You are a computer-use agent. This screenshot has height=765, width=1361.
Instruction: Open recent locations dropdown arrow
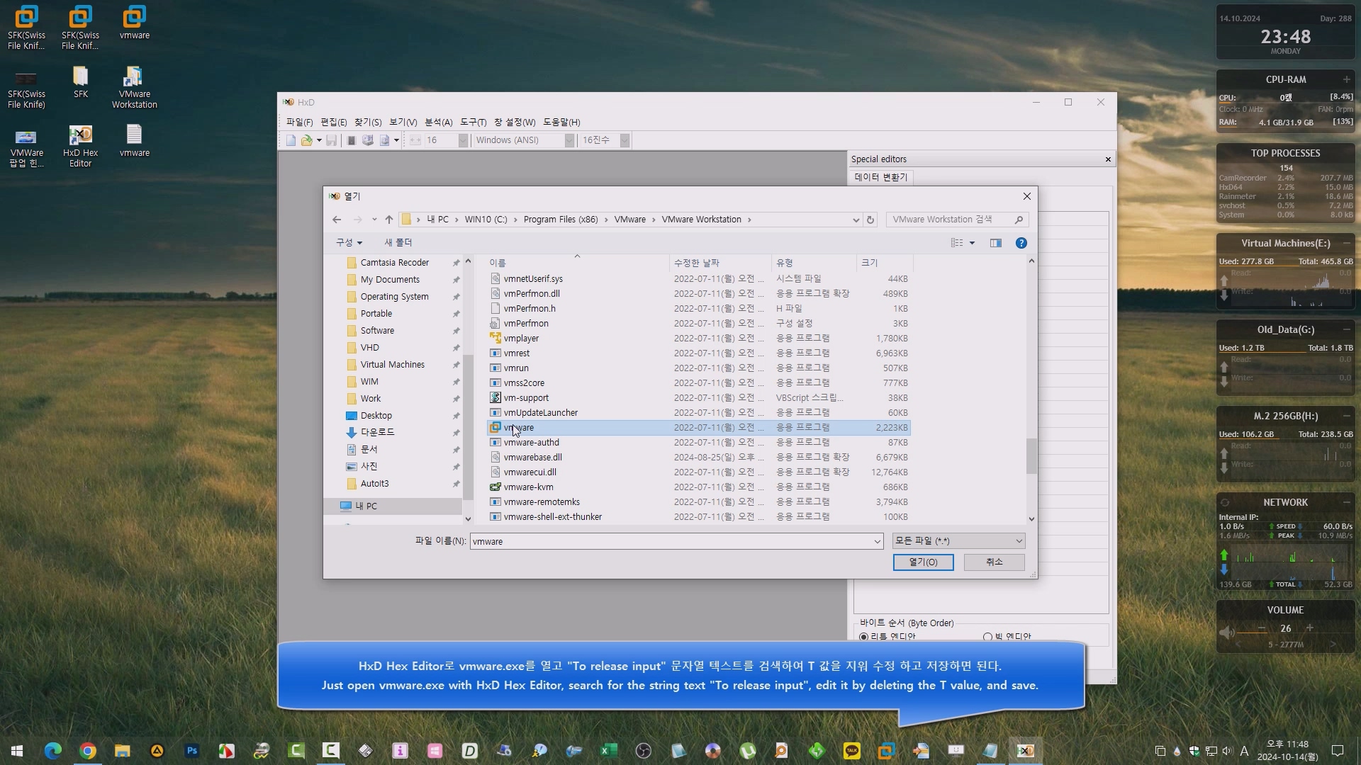pyautogui.click(x=374, y=220)
